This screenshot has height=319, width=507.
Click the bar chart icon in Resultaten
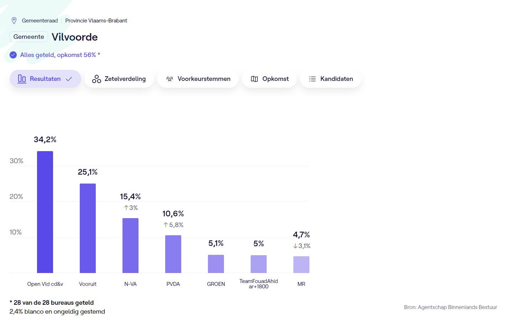(x=22, y=79)
